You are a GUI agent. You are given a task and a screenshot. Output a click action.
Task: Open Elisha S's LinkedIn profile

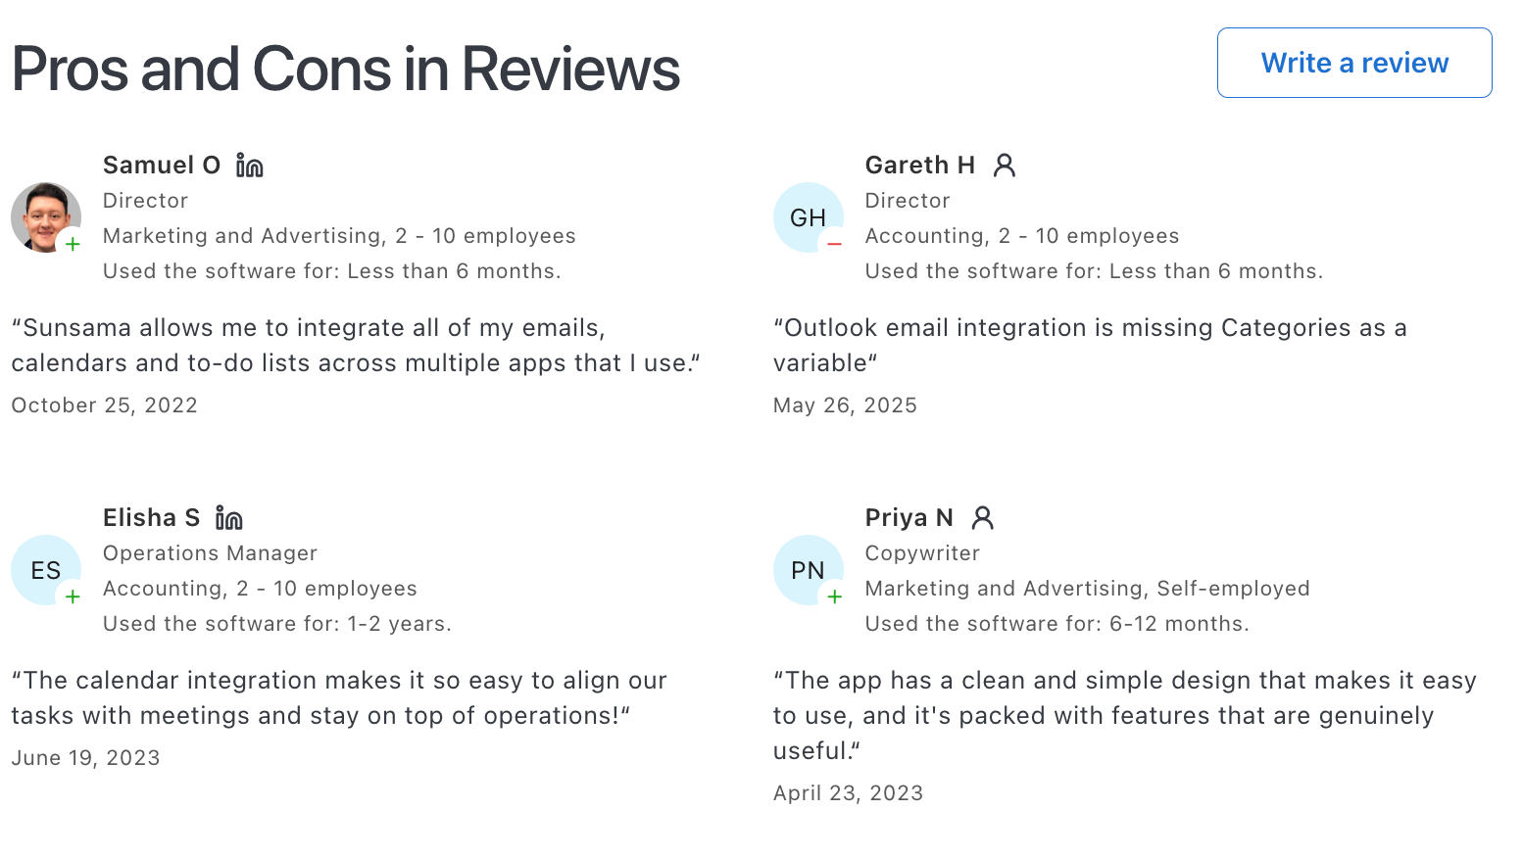pyautogui.click(x=228, y=517)
